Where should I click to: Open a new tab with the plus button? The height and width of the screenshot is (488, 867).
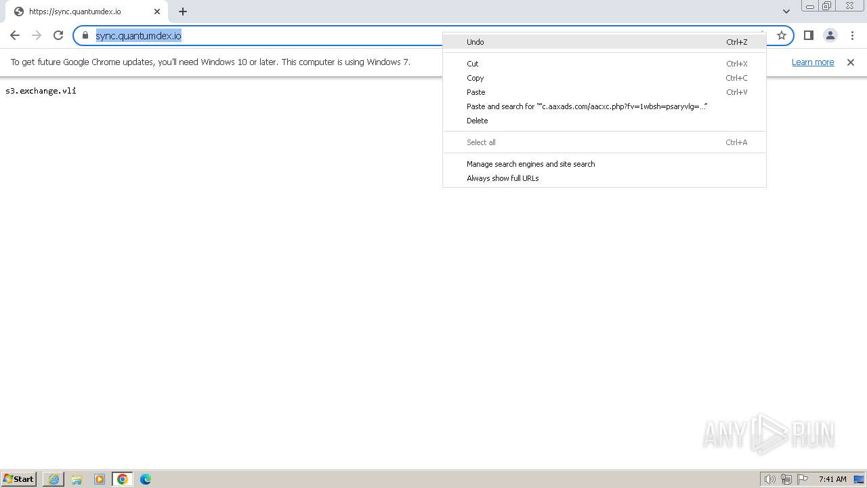(183, 12)
